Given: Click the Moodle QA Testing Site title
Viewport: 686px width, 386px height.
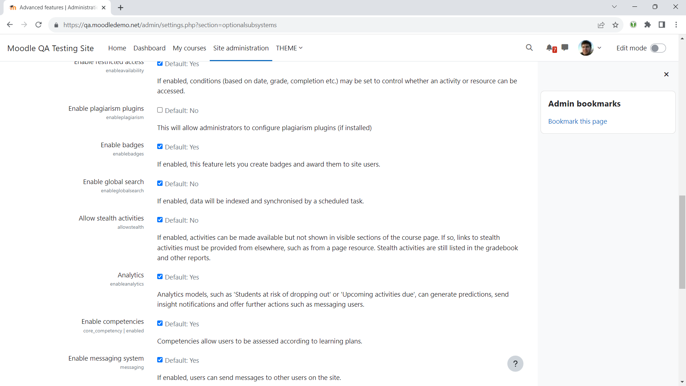Looking at the screenshot, I should [x=50, y=48].
